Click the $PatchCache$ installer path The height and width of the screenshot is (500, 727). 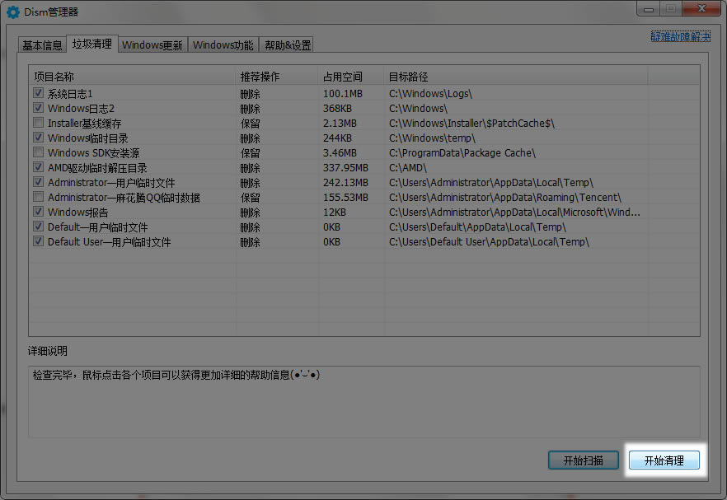pos(471,124)
